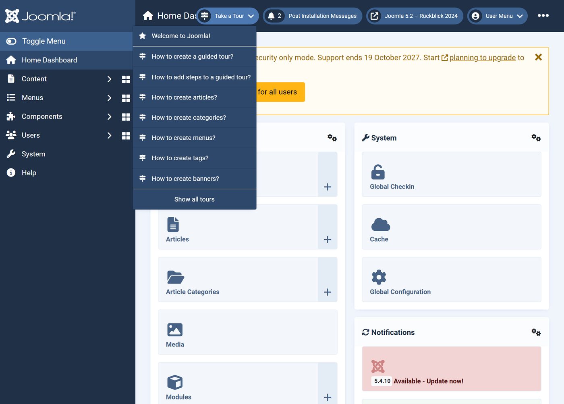Open the Components dashboard grid icon

[x=126, y=117]
